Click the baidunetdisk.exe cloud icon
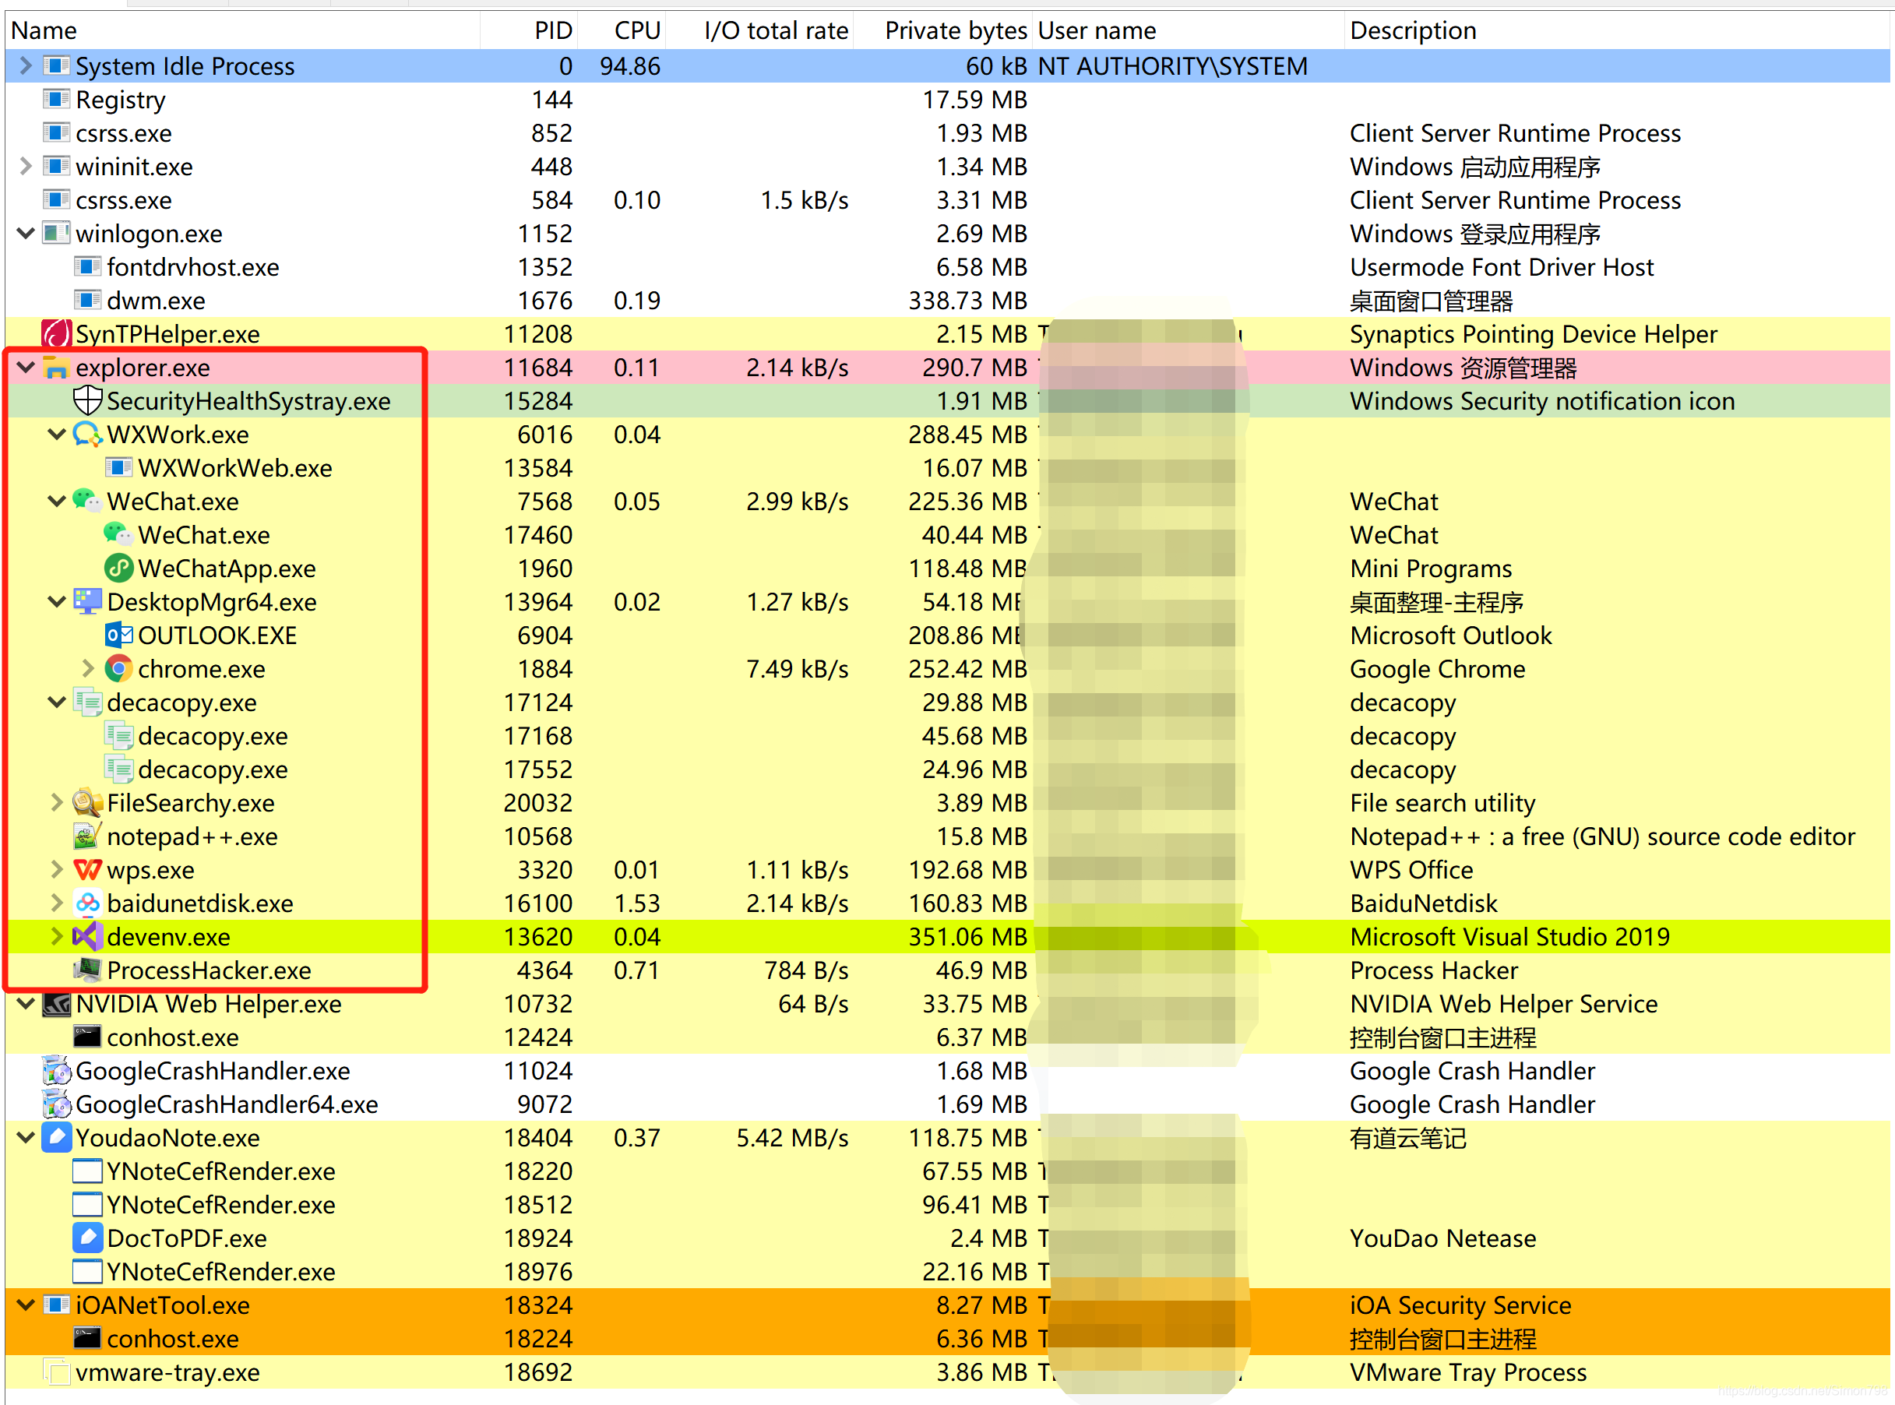Viewport: 1895px width, 1405px height. (87, 903)
